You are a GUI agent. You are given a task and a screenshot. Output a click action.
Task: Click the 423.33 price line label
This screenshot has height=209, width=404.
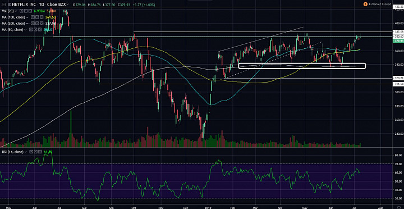[x=398, y=7]
